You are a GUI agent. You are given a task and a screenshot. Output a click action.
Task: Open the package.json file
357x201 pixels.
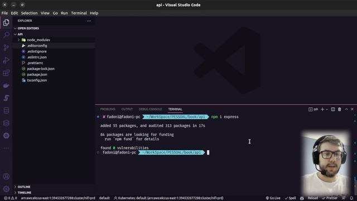click(37, 74)
